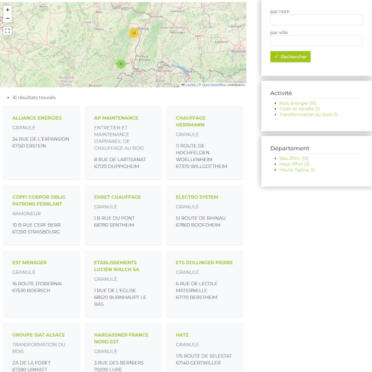Toggle map fullscreen view

(x=7, y=30)
